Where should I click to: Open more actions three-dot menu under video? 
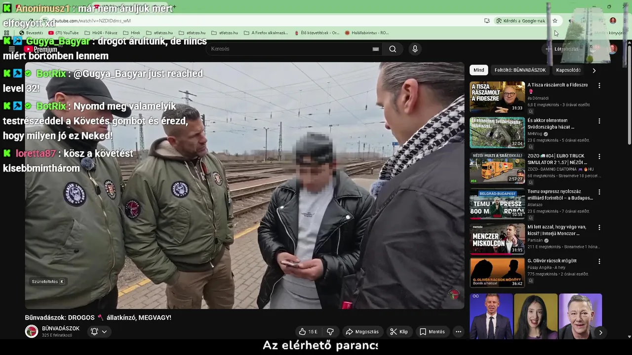[458, 332]
